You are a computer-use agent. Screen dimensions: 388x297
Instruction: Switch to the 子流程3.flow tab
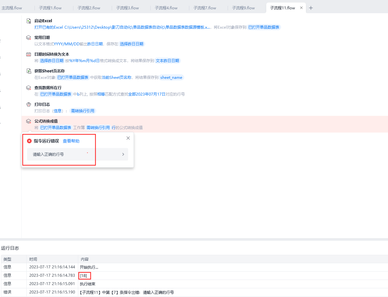[x=128, y=8]
